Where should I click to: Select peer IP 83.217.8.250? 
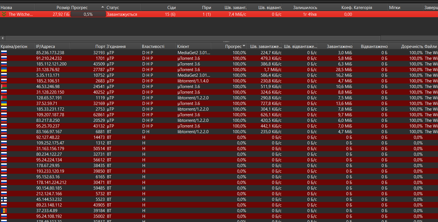click(x=48, y=120)
